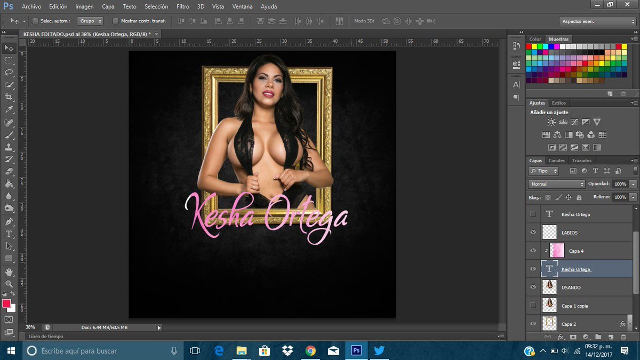Viewport: 640px width, 360px height.
Task: Open the Grupo auto-select dropdown
Action: (x=90, y=21)
